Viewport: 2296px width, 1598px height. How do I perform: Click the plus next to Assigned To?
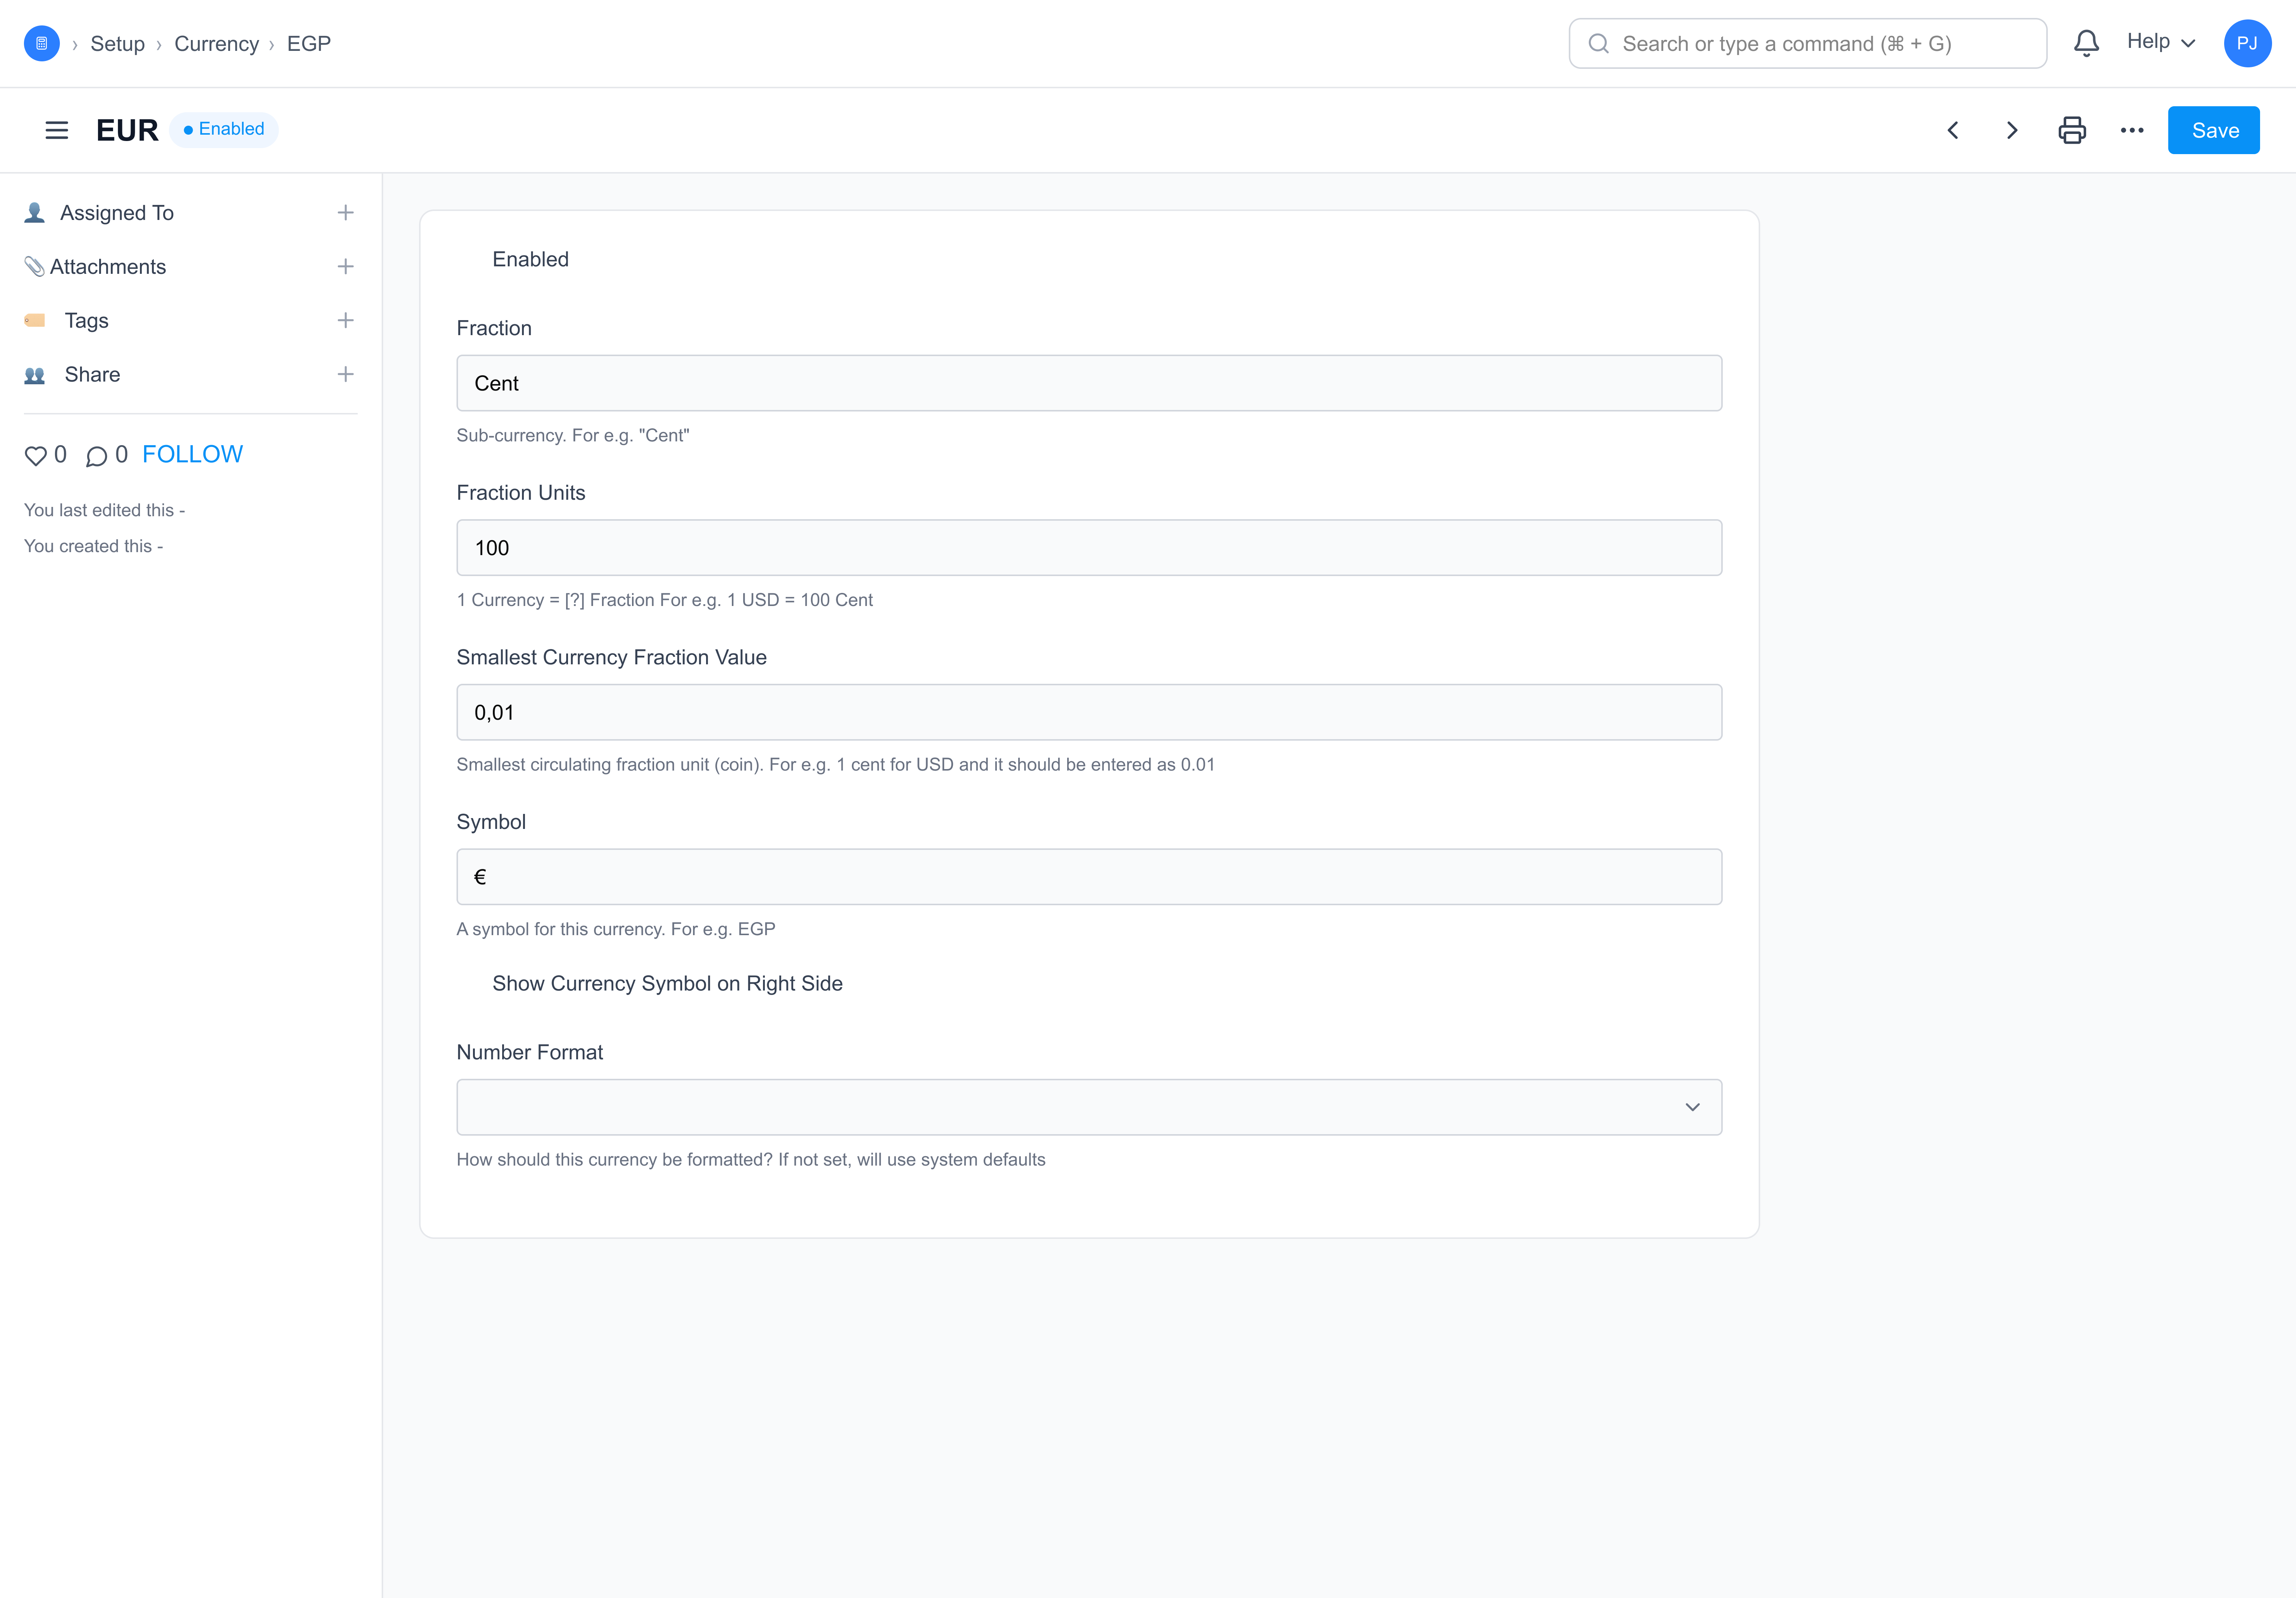pyautogui.click(x=345, y=213)
